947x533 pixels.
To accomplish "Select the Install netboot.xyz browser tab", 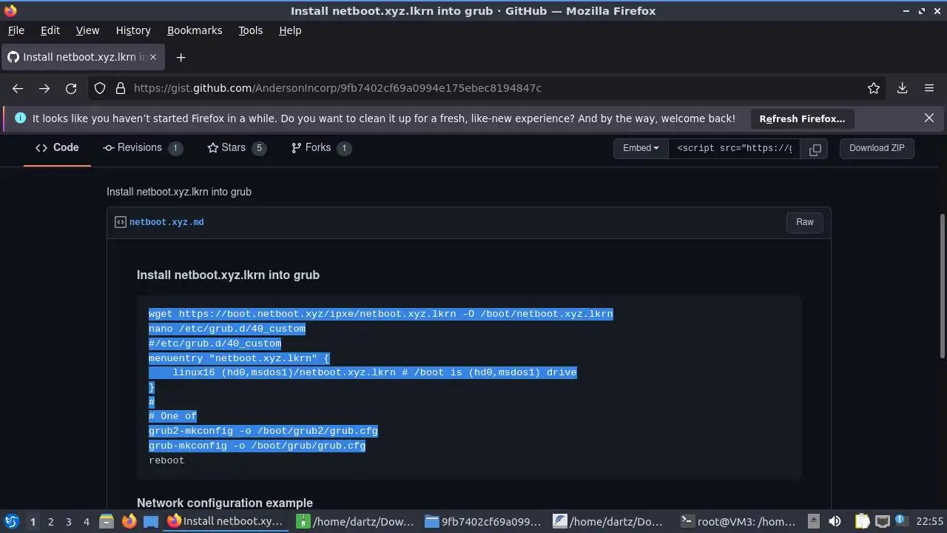I will [x=84, y=57].
